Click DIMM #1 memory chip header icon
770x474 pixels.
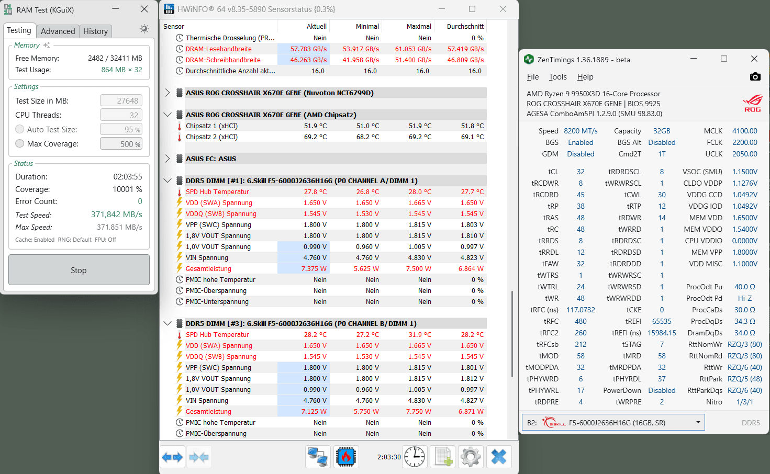pos(180,180)
